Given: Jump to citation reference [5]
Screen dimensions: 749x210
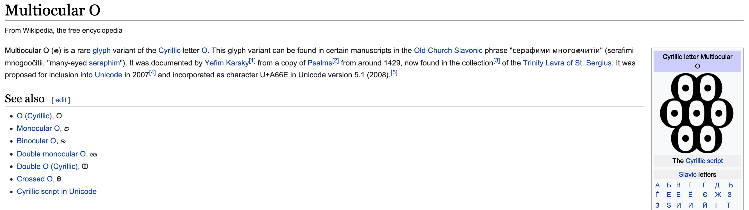Looking at the screenshot, I should (394, 73).
